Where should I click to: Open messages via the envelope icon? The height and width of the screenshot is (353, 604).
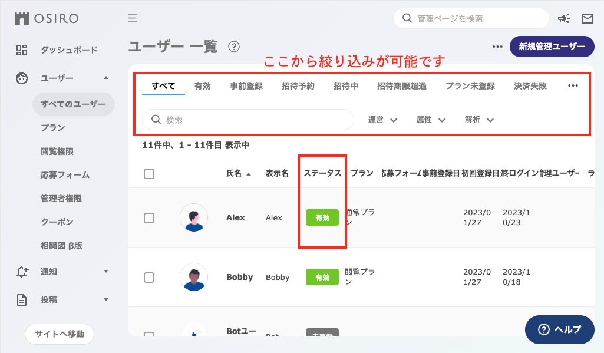[x=587, y=18]
